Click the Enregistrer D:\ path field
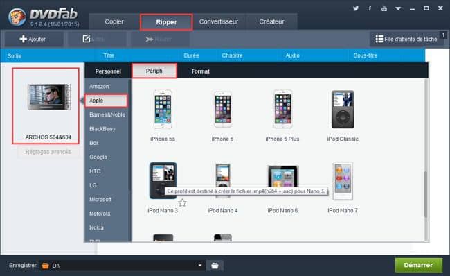Viewport: 450px width, 276px height. 122,266
